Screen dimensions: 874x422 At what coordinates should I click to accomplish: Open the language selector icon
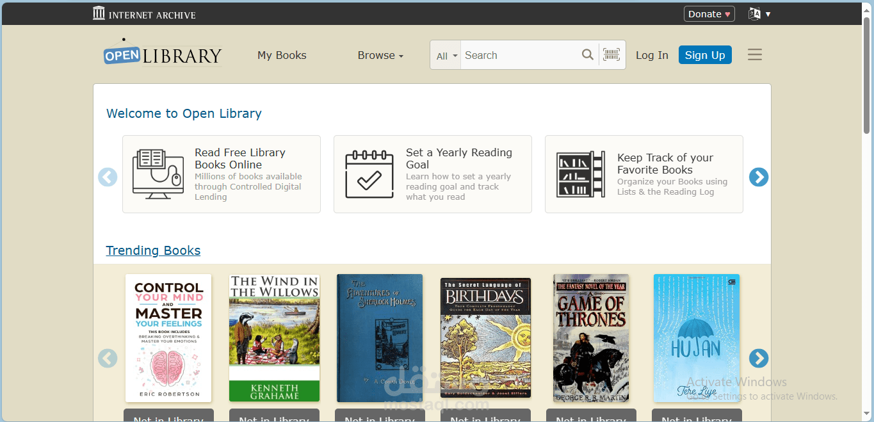click(759, 14)
